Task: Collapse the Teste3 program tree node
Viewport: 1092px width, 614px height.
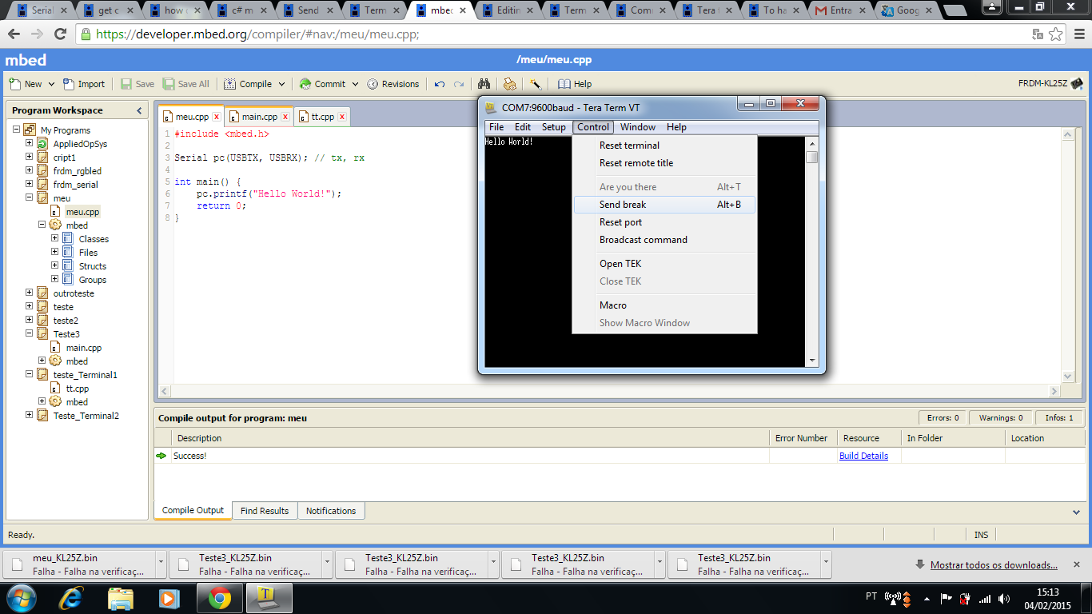Action: [x=30, y=334]
